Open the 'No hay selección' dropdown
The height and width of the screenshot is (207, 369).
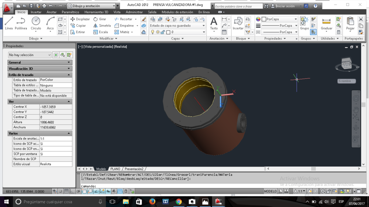[30, 55]
